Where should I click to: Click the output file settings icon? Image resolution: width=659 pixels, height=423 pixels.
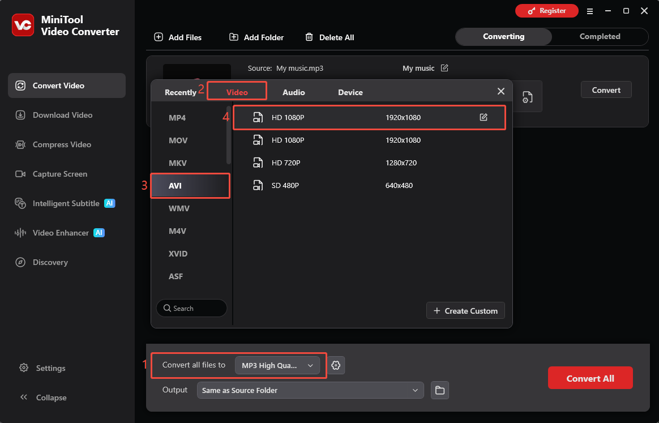527,97
